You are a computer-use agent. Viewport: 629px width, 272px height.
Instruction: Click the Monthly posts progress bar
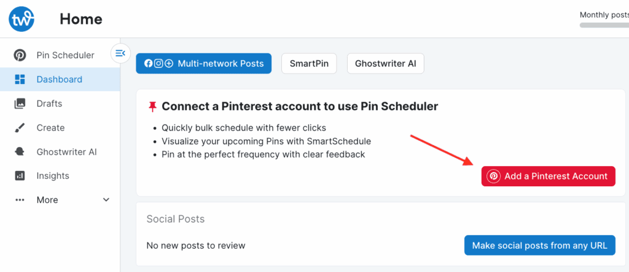(604, 25)
